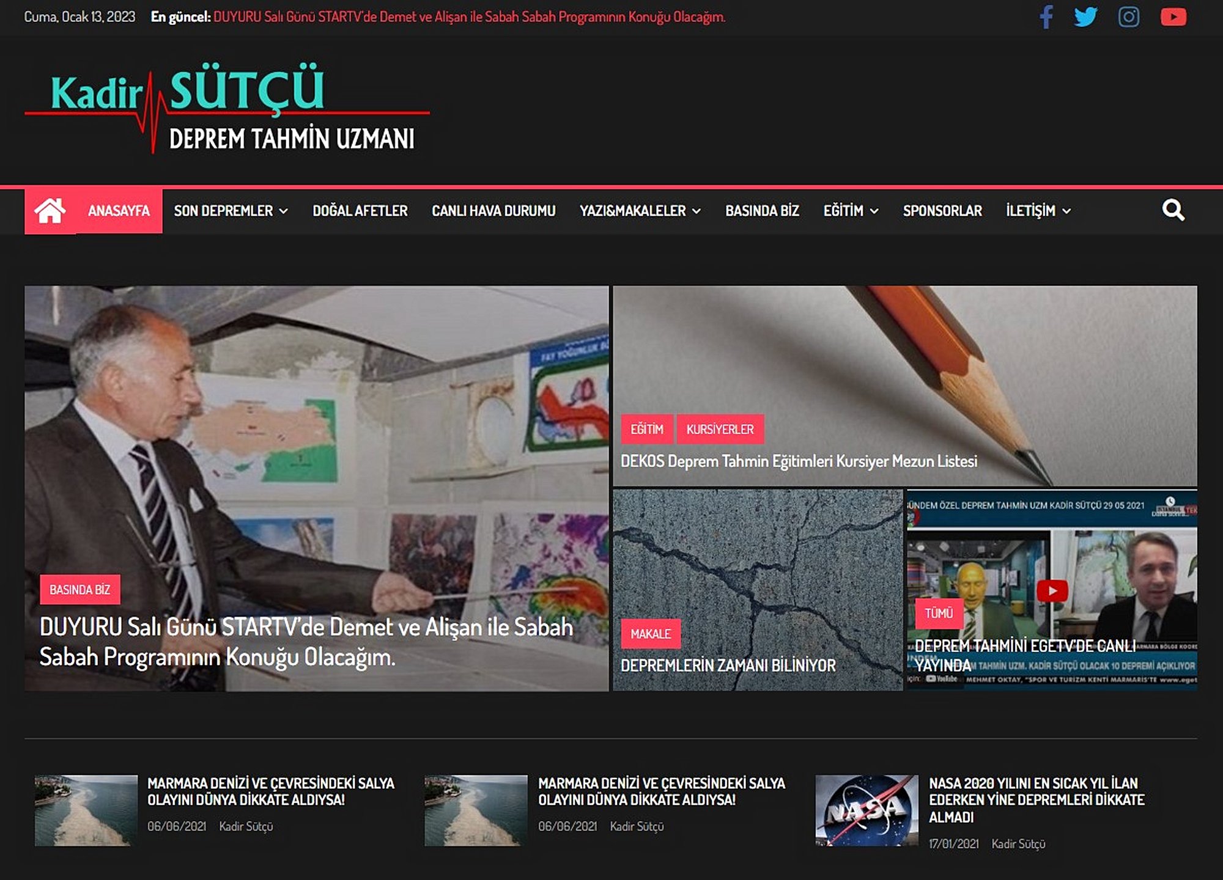Screen dimensions: 1223x880
Task: Click the home icon in the navigation bar
Action: click(50, 211)
